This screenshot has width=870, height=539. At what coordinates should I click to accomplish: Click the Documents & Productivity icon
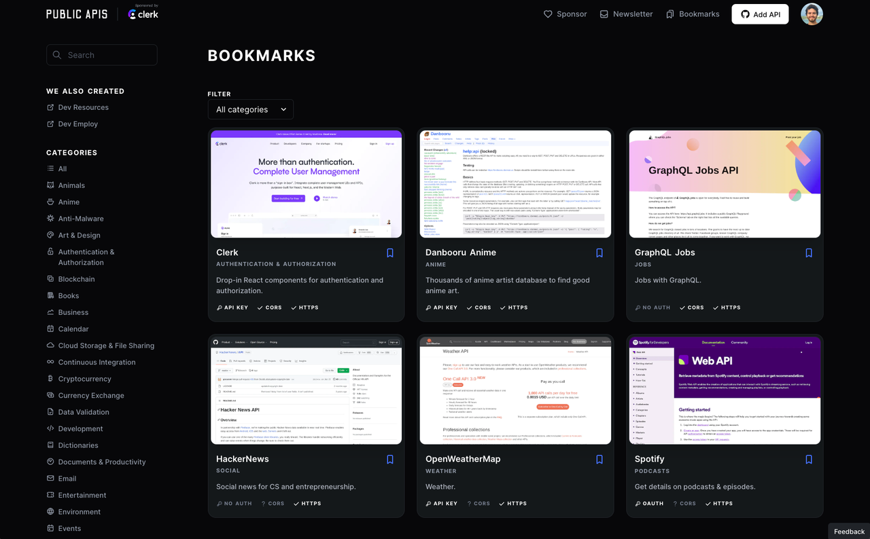point(50,462)
